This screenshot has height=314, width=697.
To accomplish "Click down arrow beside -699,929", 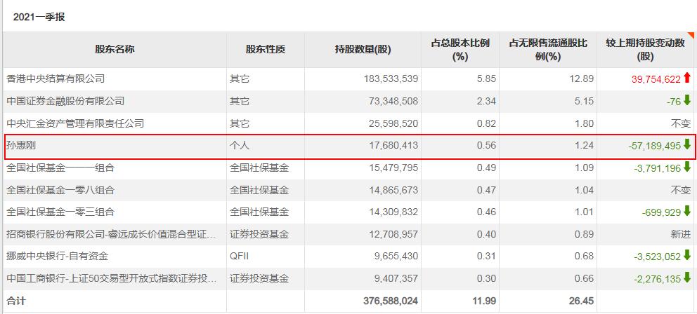I will click(687, 212).
